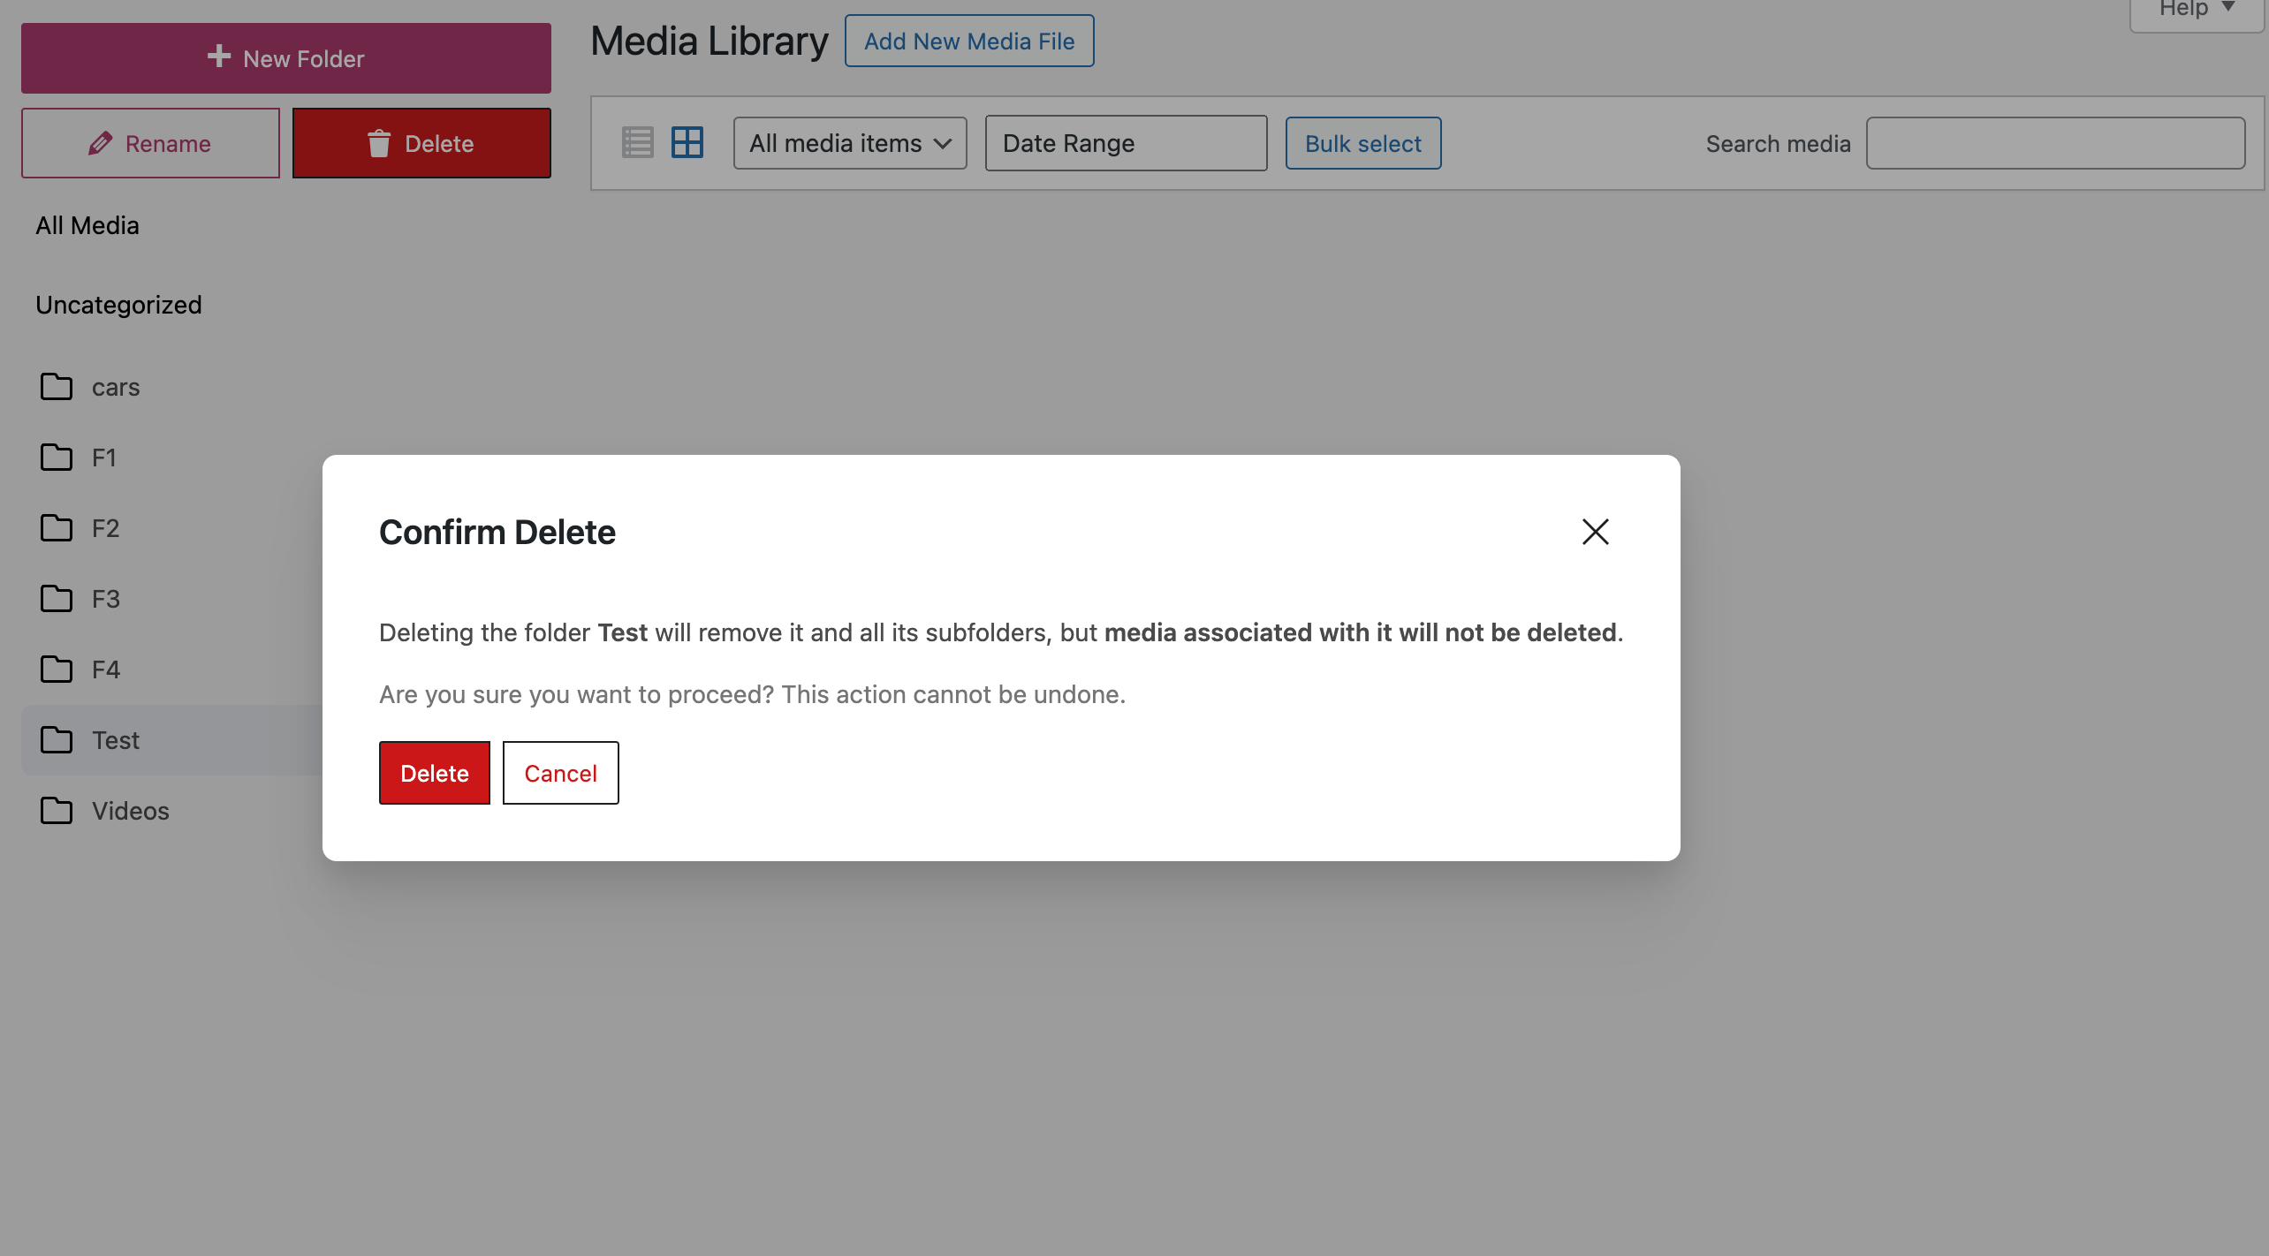Viewport: 2269px width, 1256px height.
Task: Click the trash icon in sidebar Delete
Action: click(x=378, y=143)
